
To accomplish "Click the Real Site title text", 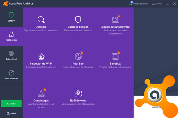I will [78, 64].
